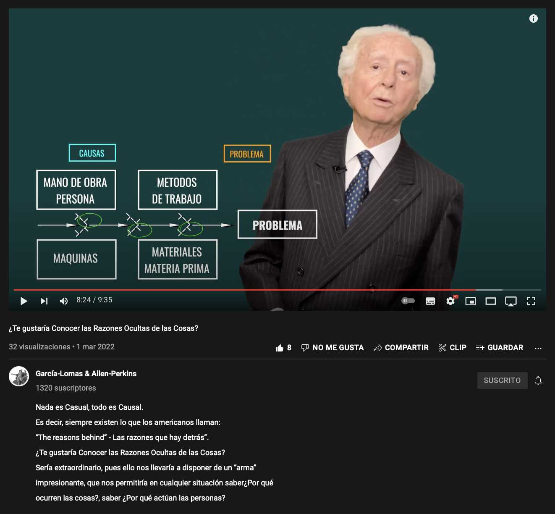Click the video title about Razones Ocultas
Viewport: 555px width, 514px height.
tap(103, 328)
